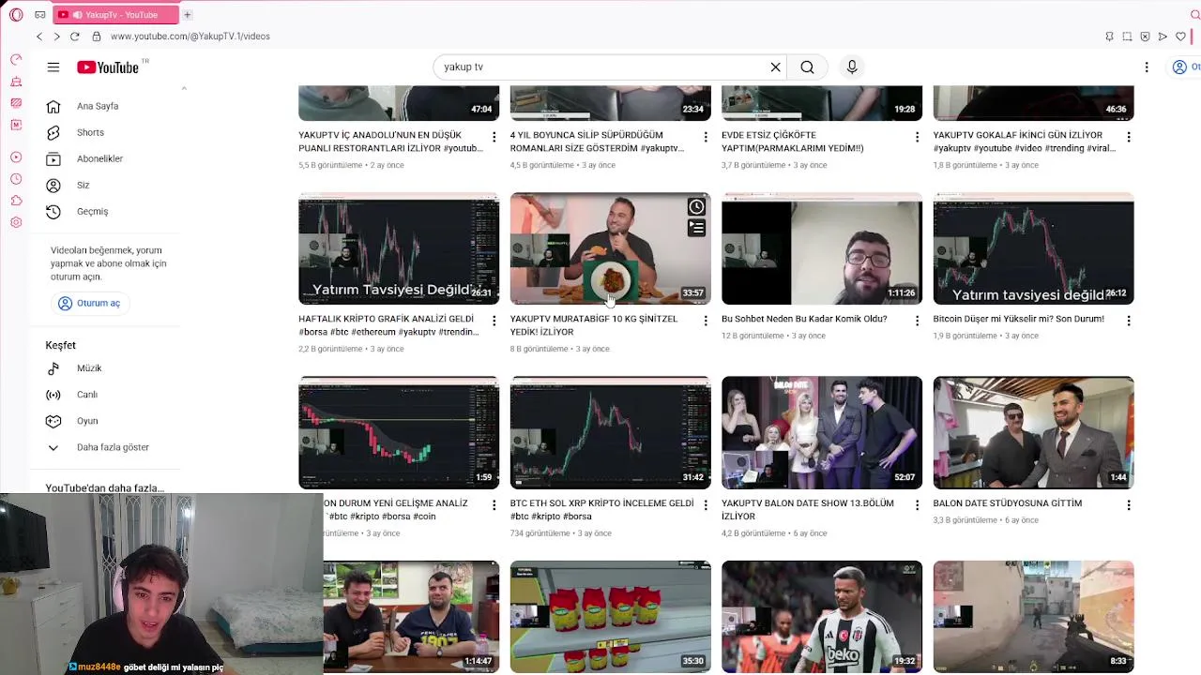Open title Bitcoin Düşer mi Yükselir mi

[1018, 319]
